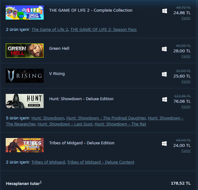Viewport: 198px width, 190px height.
Task: Click Windows icon for Hunt: Showdown Deluxe
Action: pyautogui.click(x=164, y=99)
